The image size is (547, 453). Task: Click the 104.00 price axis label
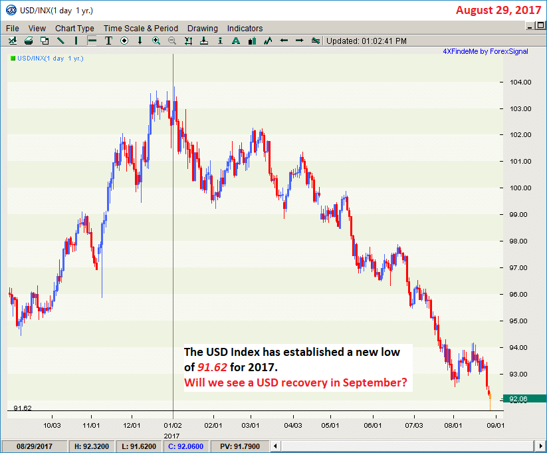[x=520, y=82]
